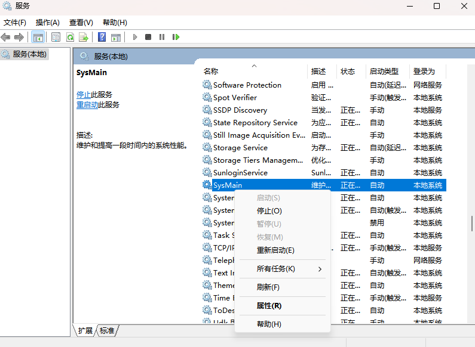Image resolution: width=475 pixels, height=347 pixels.
Task: Click the 重启动 link for this service
Action: pyautogui.click(x=87, y=105)
